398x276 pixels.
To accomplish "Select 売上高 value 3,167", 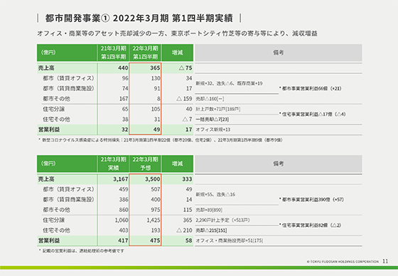I will (x=121, y=179).
